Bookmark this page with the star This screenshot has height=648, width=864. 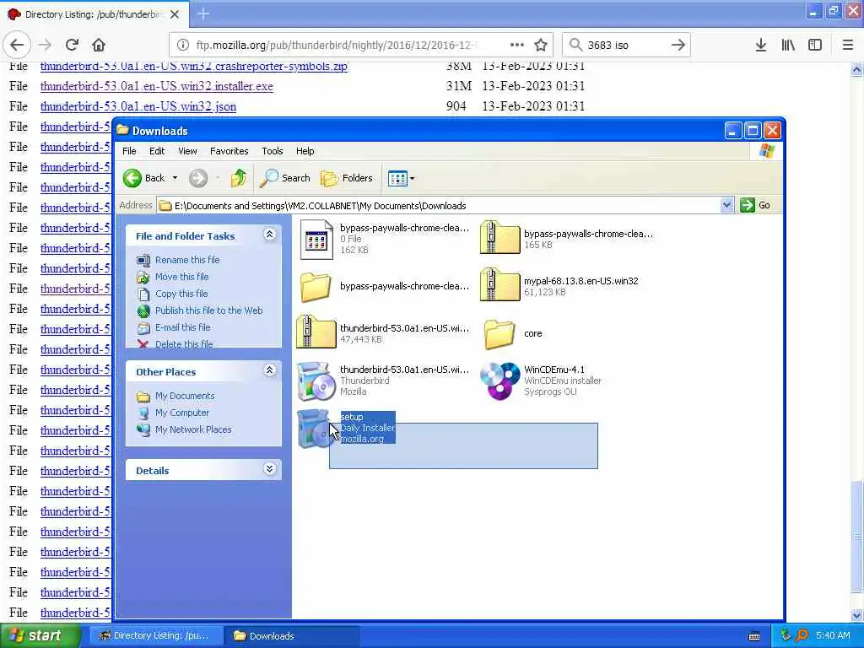(x=541, y=45)
